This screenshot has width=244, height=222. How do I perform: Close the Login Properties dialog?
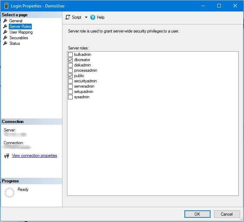(235, 6)
